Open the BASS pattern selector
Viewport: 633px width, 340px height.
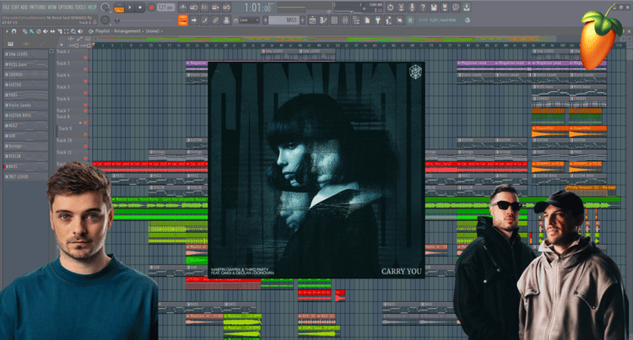pos(284,20)
